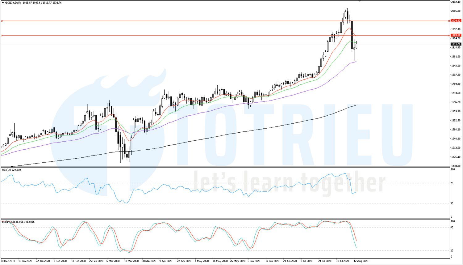Click the 1475.10 price axis label
Screen dimensions: 463x265
coord(456,157)
